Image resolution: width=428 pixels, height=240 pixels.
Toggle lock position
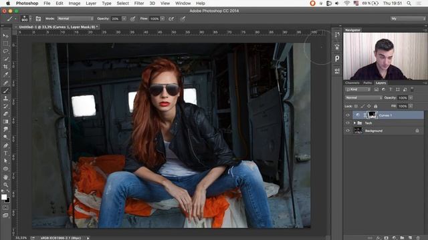tap(368, 106)
